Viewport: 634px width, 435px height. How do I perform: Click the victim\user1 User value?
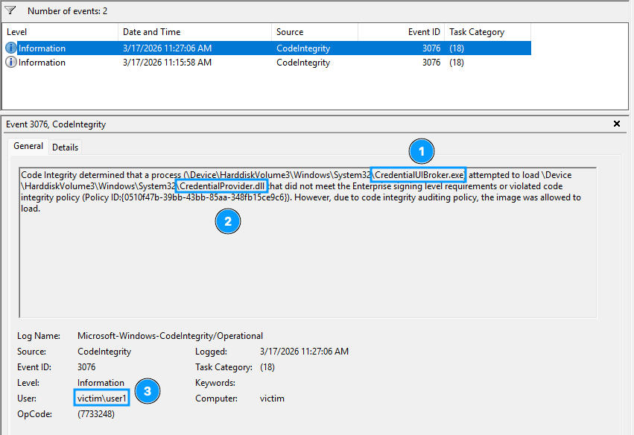tap(103, 399)
